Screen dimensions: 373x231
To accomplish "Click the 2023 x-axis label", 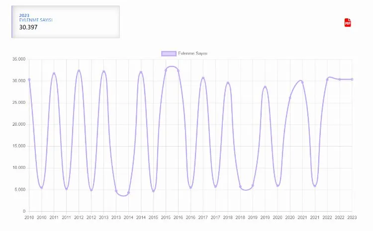I will coord(352,218).
